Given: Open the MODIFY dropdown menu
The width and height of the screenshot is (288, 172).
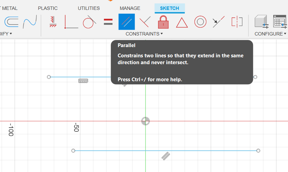Looking at the screenshot, I should pos(6,34).
